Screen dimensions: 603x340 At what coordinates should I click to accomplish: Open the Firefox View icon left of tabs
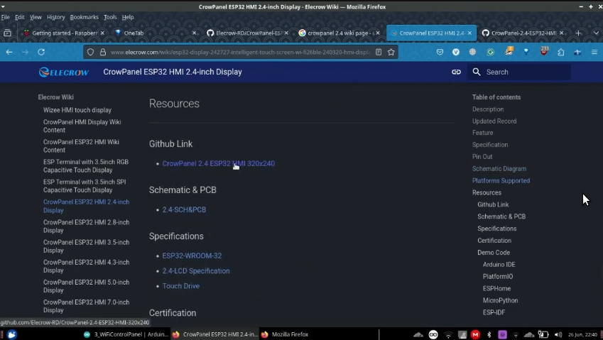click(x=7, y=33)
